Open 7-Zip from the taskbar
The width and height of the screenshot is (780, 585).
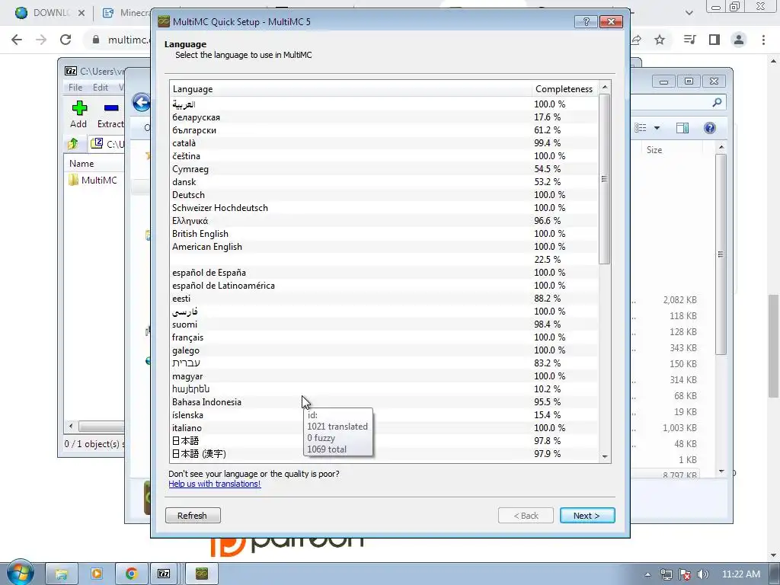tap(164, 574)
